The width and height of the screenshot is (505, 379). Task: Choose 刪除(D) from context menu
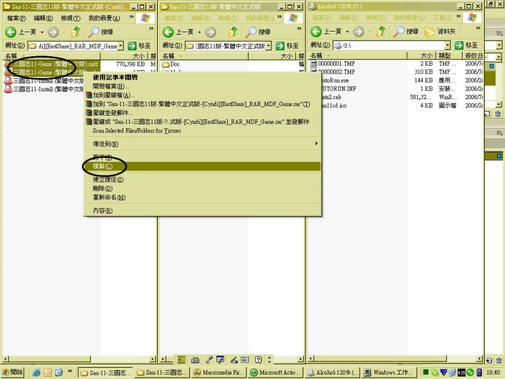[x=202, y=188]
